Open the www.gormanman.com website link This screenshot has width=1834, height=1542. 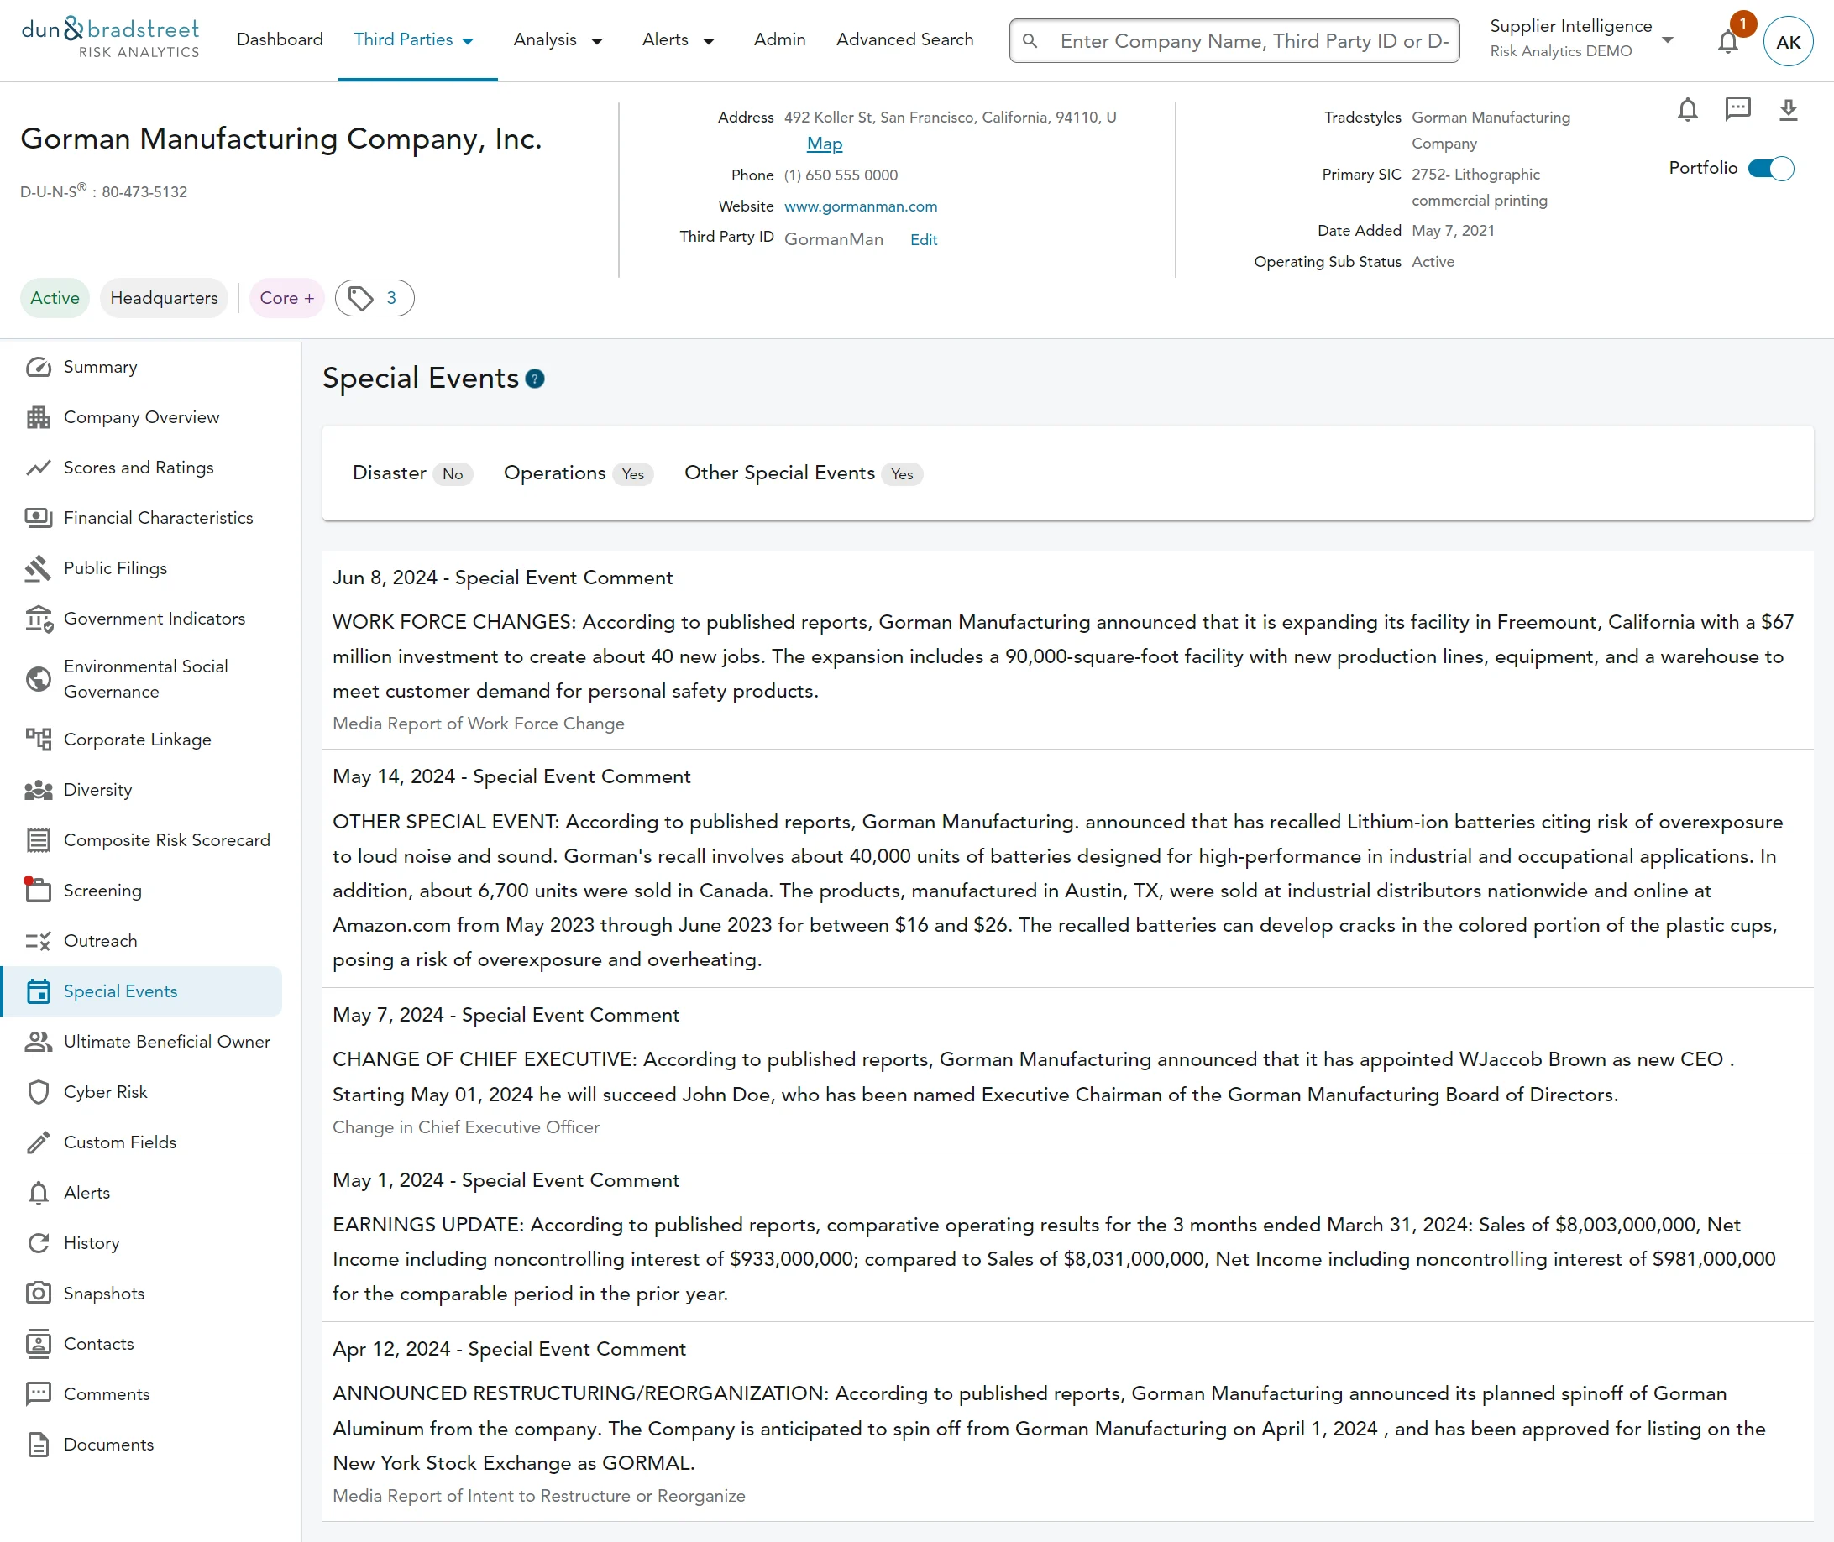tap(860, 207)
